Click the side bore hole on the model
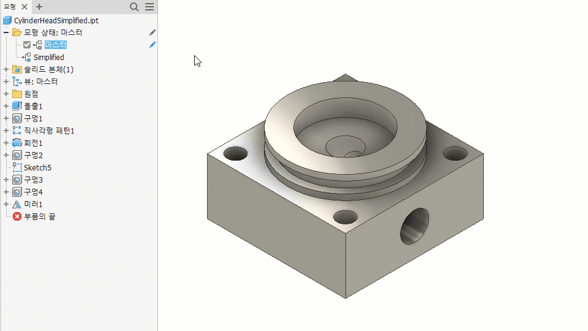The width and height of the screenshot is (588, 331). [x=415, y=226]
